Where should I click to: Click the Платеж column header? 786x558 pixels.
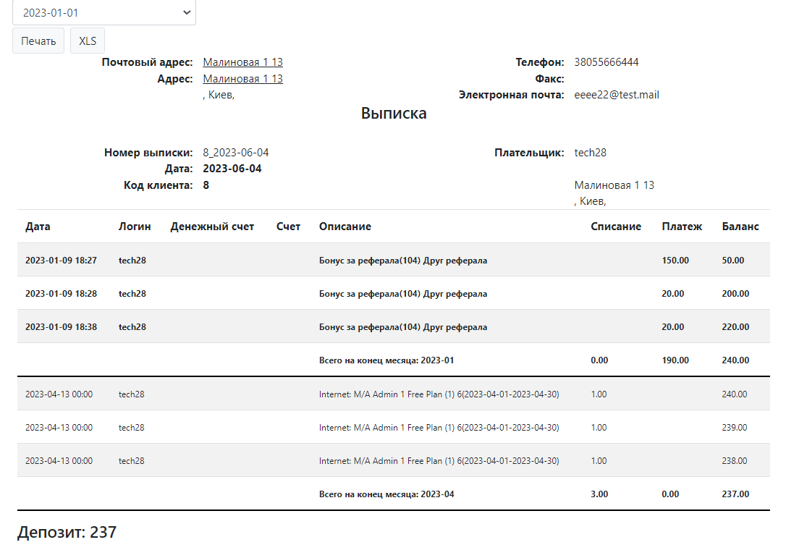pyautogui.click(x=682, y=227)
